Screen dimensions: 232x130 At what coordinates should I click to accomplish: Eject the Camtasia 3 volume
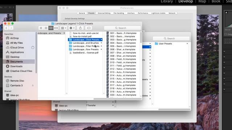point(33,86)
